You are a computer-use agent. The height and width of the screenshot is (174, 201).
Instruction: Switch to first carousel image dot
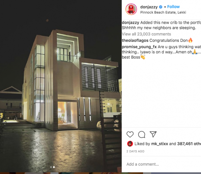[51, 167]
